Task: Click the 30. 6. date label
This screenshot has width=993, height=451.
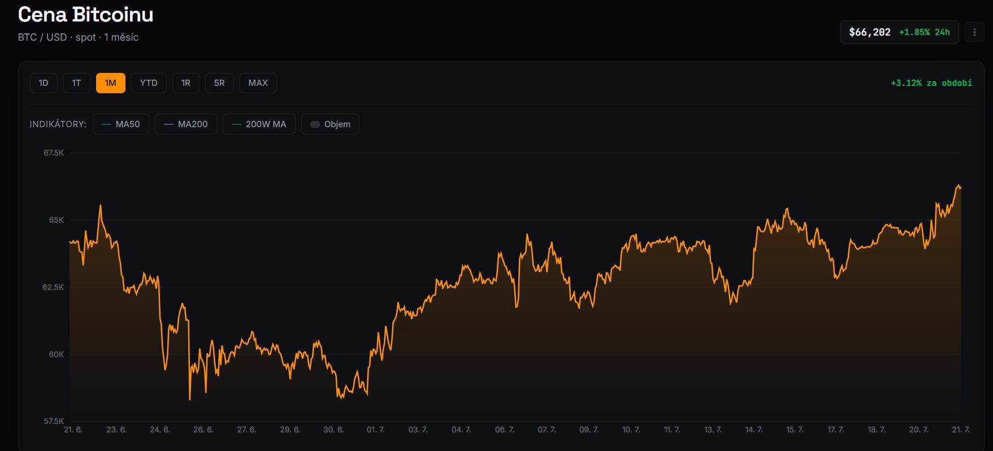Action: [333, 430]
